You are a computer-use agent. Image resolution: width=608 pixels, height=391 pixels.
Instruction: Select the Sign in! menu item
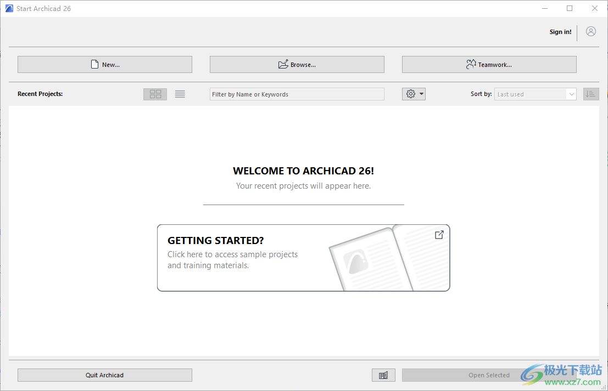click(x=560, y=32)
